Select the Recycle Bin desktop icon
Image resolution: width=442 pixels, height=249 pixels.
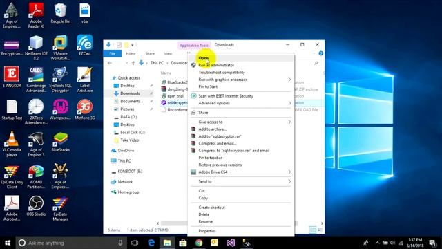(x=60, y=14)
